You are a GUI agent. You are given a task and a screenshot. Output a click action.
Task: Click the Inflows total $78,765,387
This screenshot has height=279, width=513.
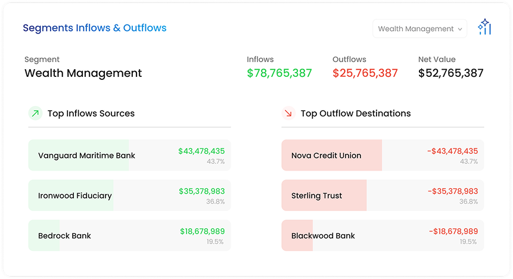coord(279,73)
